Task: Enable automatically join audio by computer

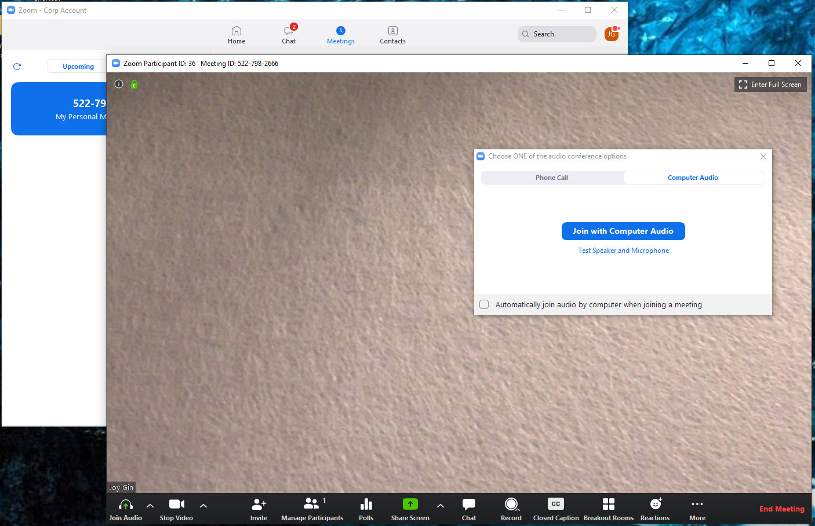Action: point(483,304)
